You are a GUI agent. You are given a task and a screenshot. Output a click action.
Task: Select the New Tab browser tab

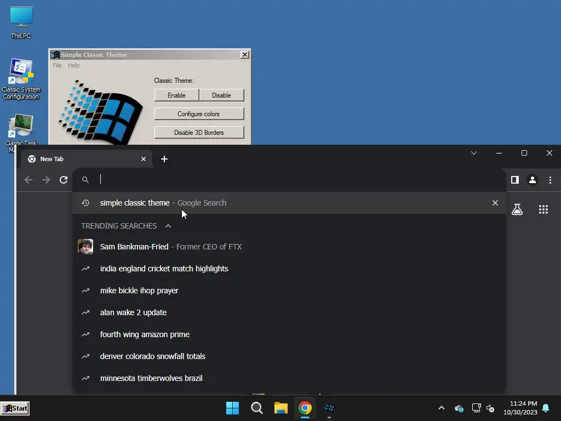(86, 159)
